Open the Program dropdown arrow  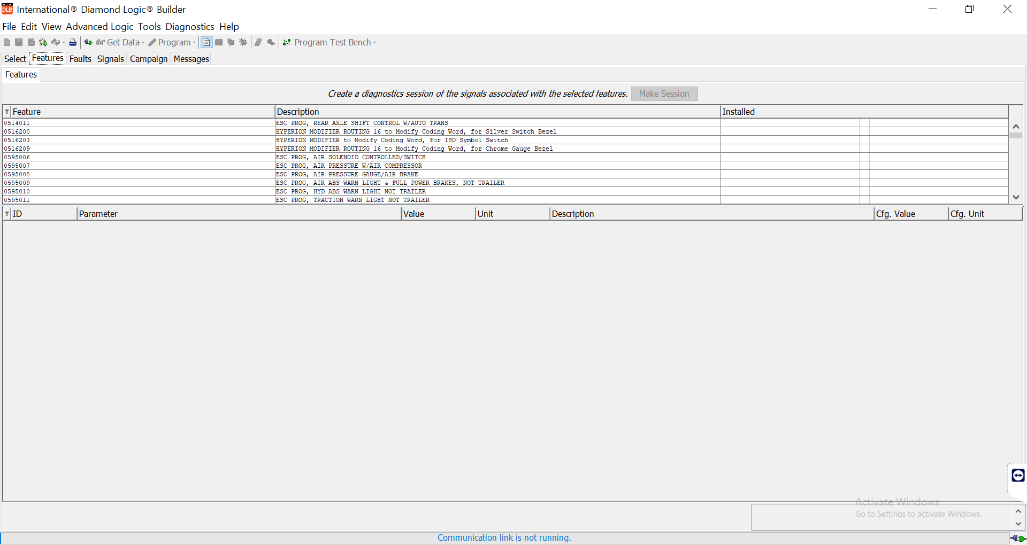(194, 43)
